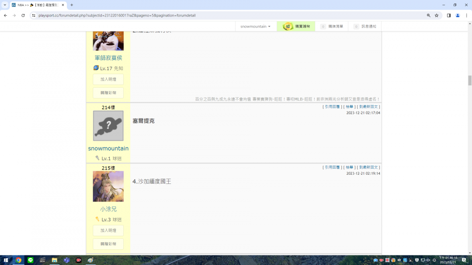Image resolution: width=472 pixels, height=265 pixels.
Task: Open the 購買噱幣 coin purchase button
Action: point(296,27)
